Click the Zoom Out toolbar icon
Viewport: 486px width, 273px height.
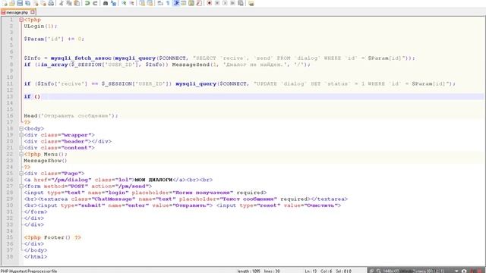click(x=131, y=3)
